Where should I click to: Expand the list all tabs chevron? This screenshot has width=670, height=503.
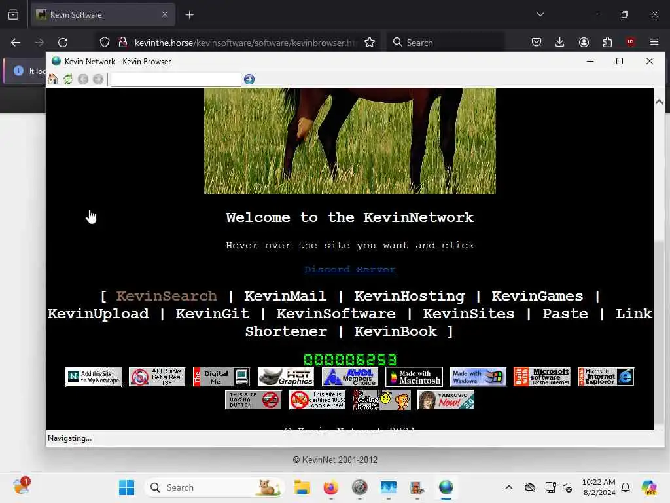click(540, 14)
